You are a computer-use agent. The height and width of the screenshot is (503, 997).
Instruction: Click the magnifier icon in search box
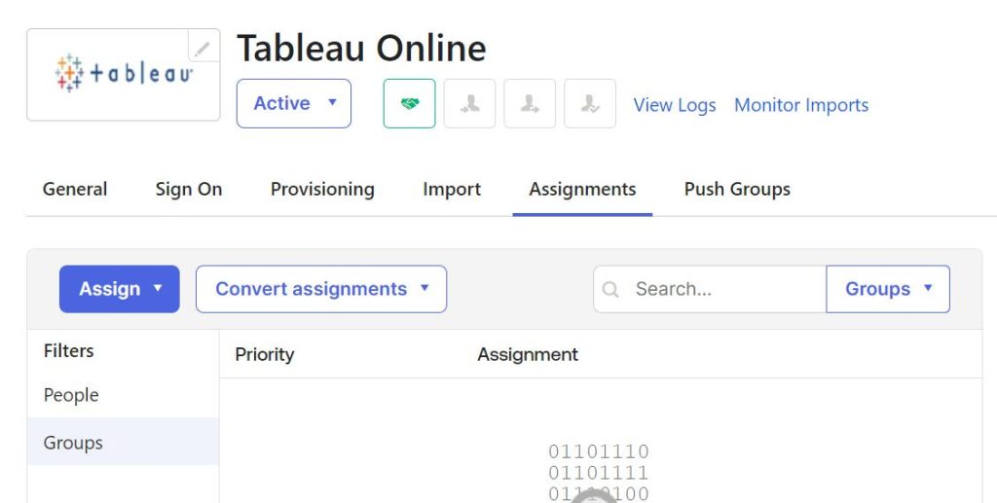click(610, 290)
